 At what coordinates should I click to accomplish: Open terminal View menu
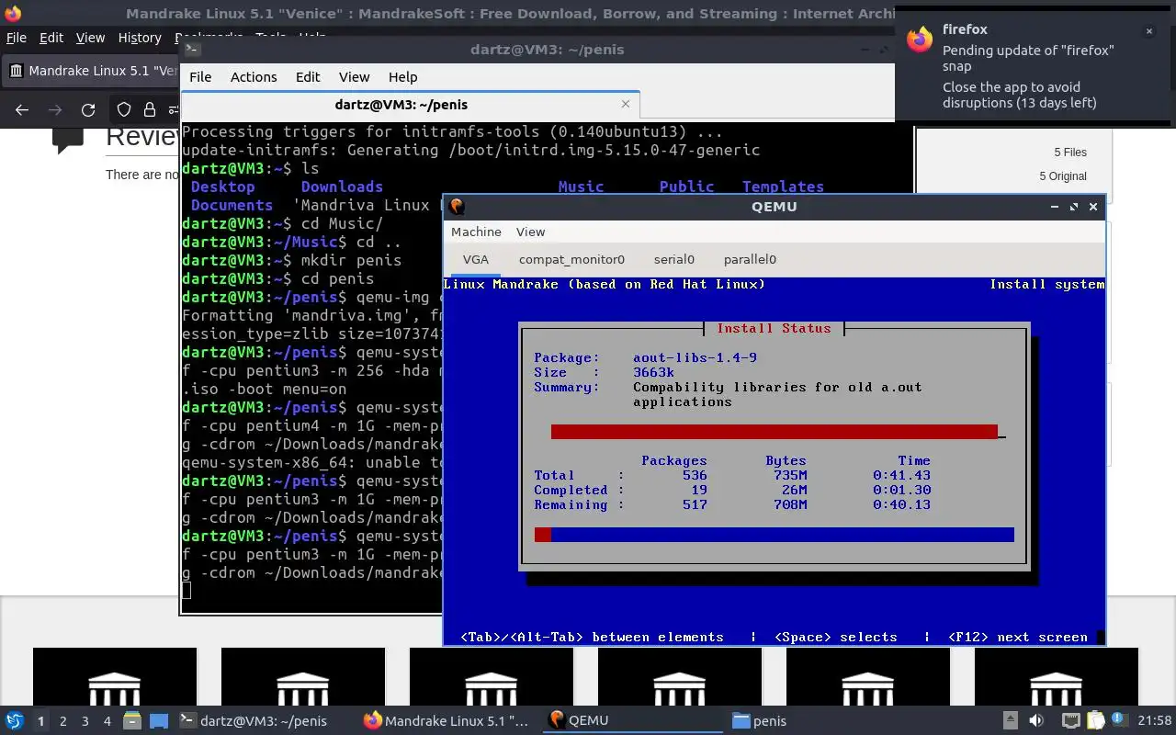pos(354,77)
